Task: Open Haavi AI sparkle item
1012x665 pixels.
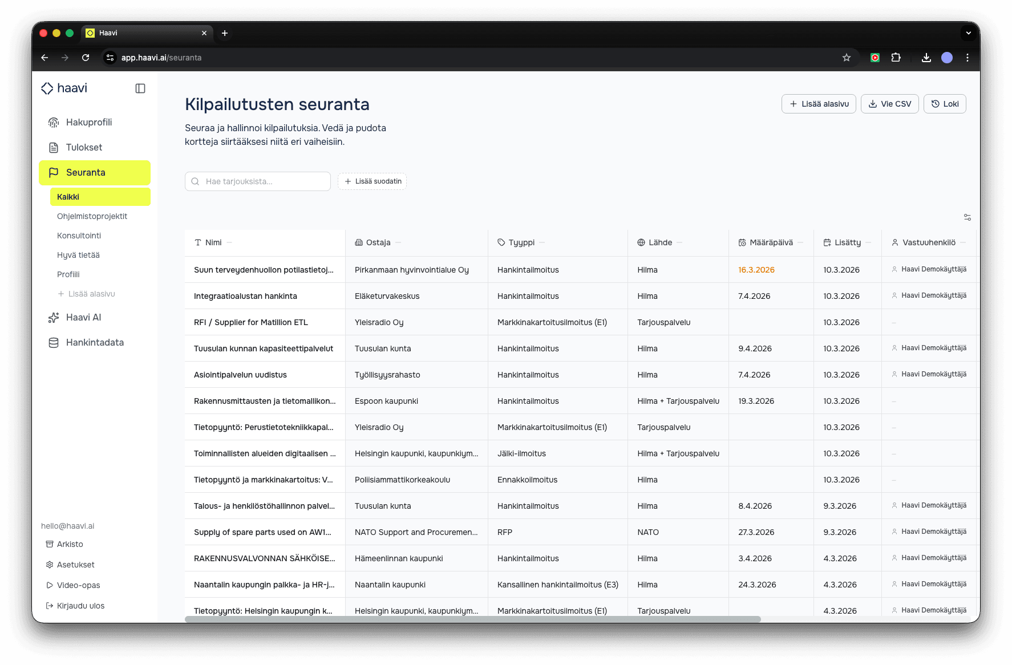Action: [83, 318]
